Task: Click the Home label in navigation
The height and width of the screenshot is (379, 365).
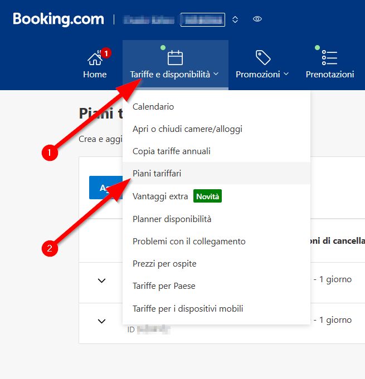Action: point(95,75)
